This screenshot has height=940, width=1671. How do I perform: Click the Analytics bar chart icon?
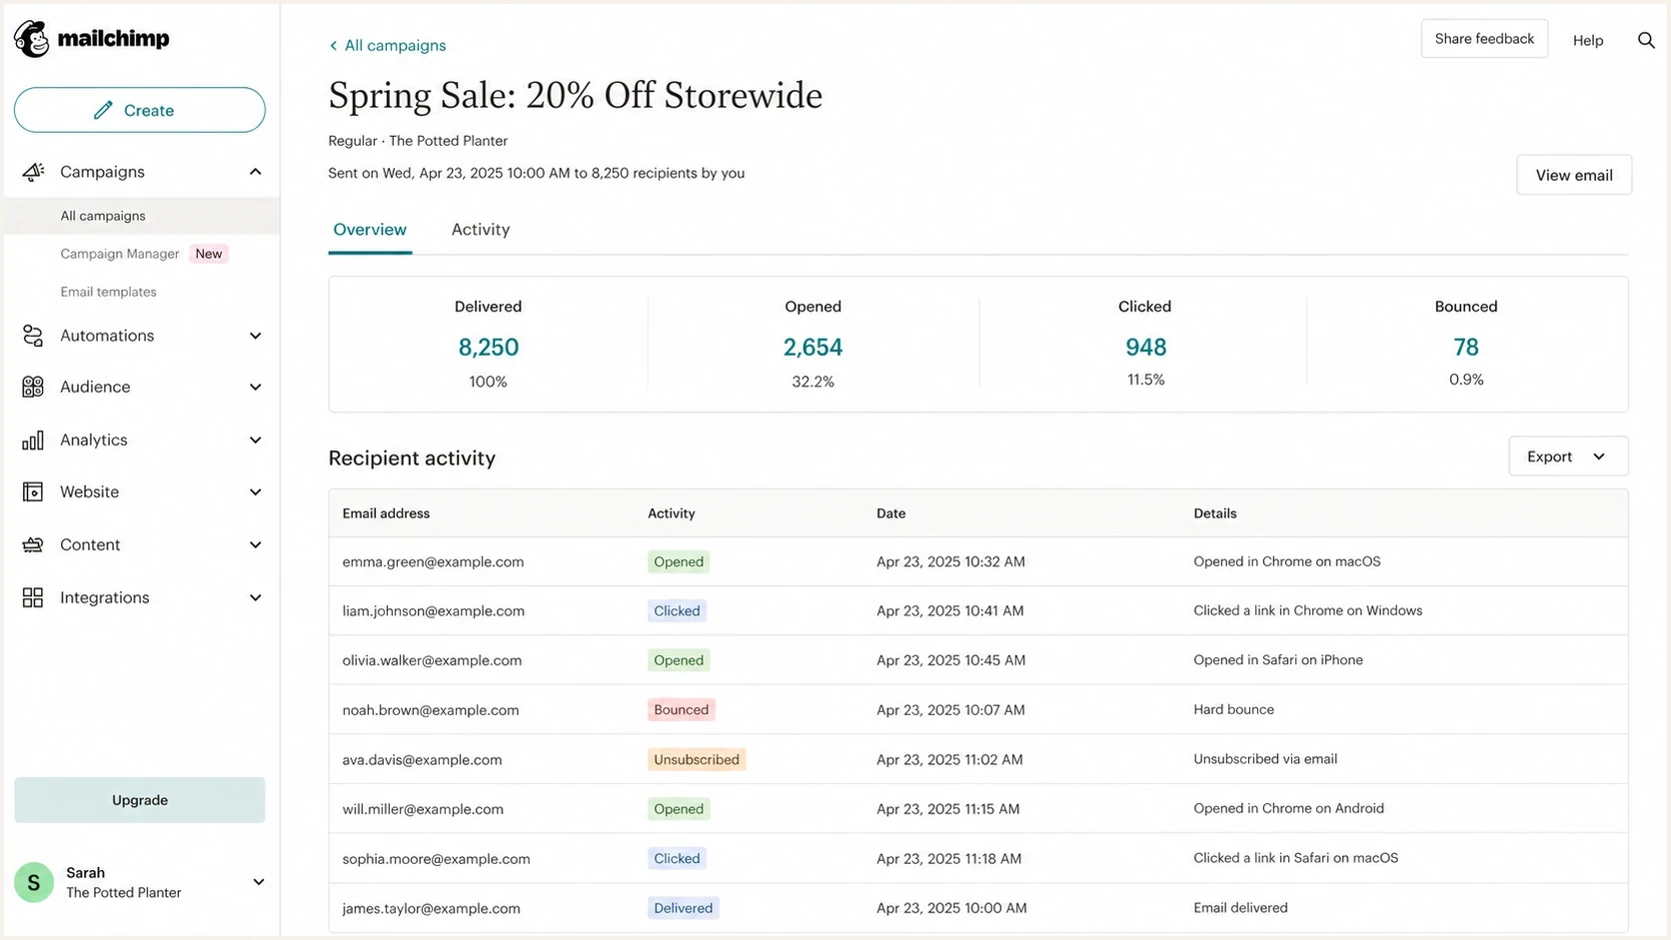coord(33,440)
